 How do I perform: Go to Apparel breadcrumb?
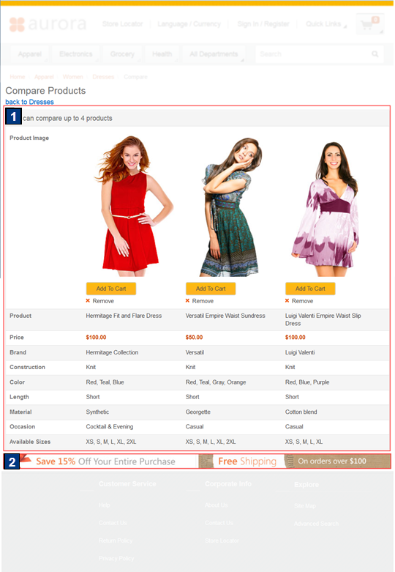[44, 77]
